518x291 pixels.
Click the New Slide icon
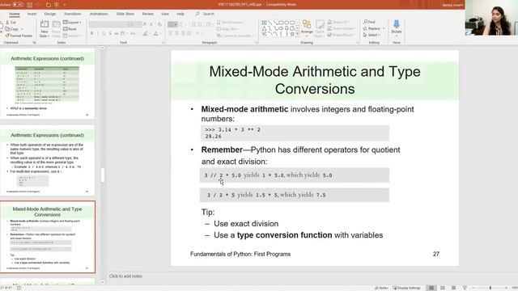coord(45,25)
